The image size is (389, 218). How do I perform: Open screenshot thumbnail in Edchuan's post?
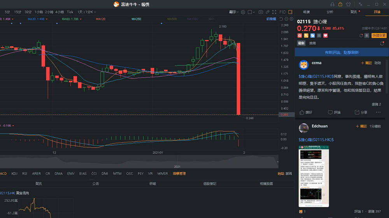click(x=314, y=176)
